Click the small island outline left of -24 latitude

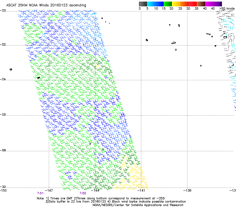(11, 69)
